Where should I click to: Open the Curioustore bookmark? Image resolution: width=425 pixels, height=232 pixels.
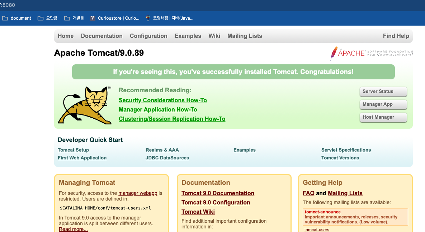pyautogui.click(x=115, y=18)
